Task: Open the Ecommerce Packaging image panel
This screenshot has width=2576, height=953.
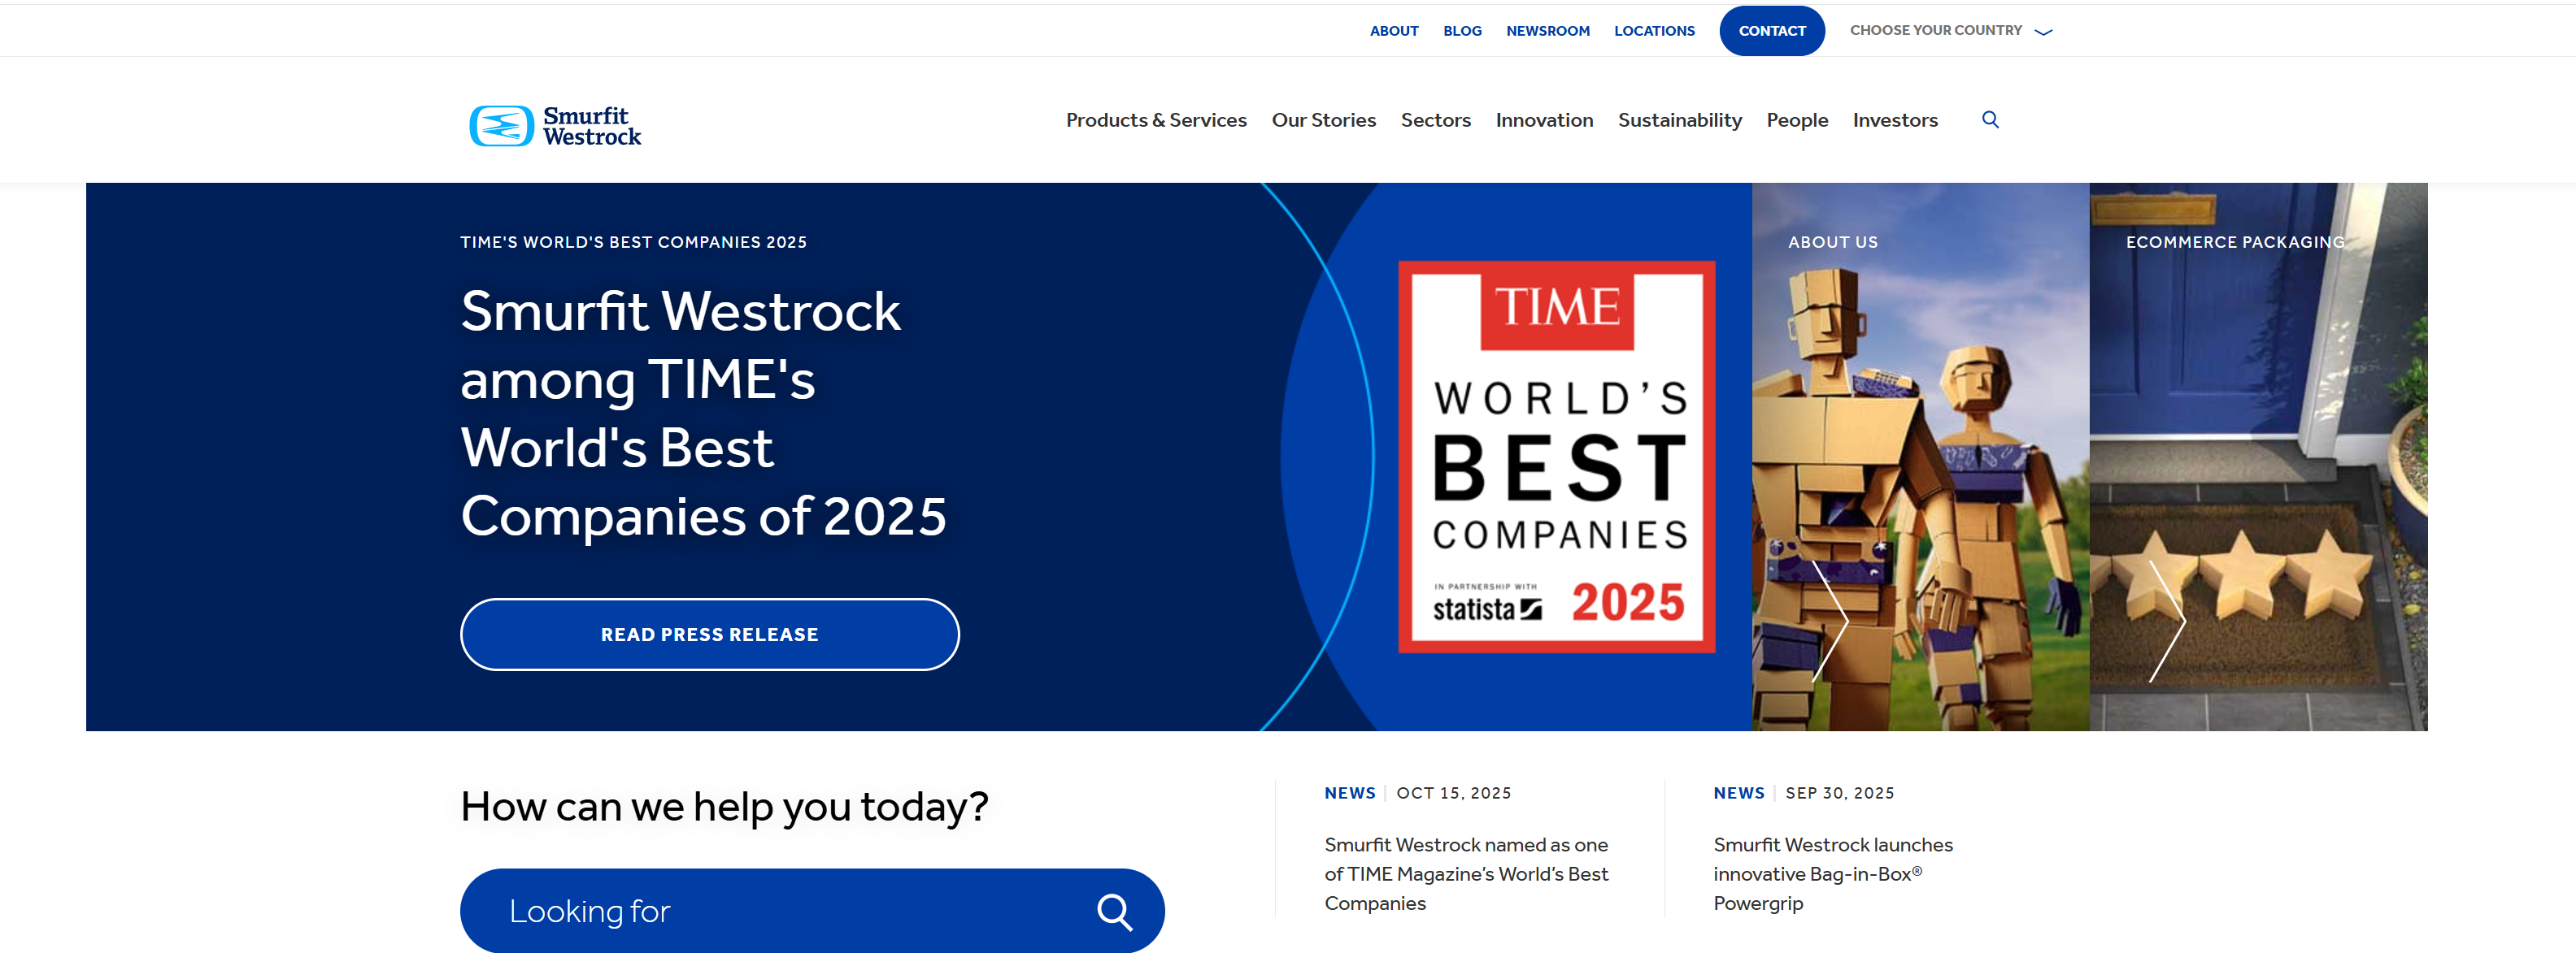Action: pyautogui.click(x=2257, y=419)
